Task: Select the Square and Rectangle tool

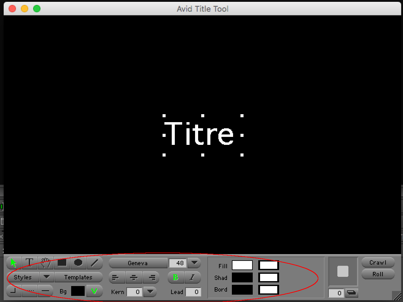Action: (x=62, y=263)
